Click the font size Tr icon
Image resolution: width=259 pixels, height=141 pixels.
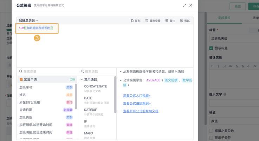pyautogui.click(x=242, y=66)
